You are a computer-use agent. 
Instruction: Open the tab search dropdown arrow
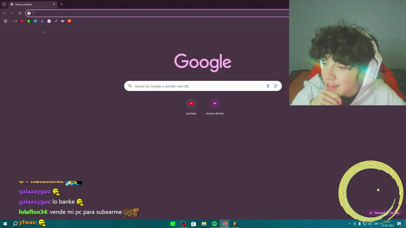tap(4, 4)
